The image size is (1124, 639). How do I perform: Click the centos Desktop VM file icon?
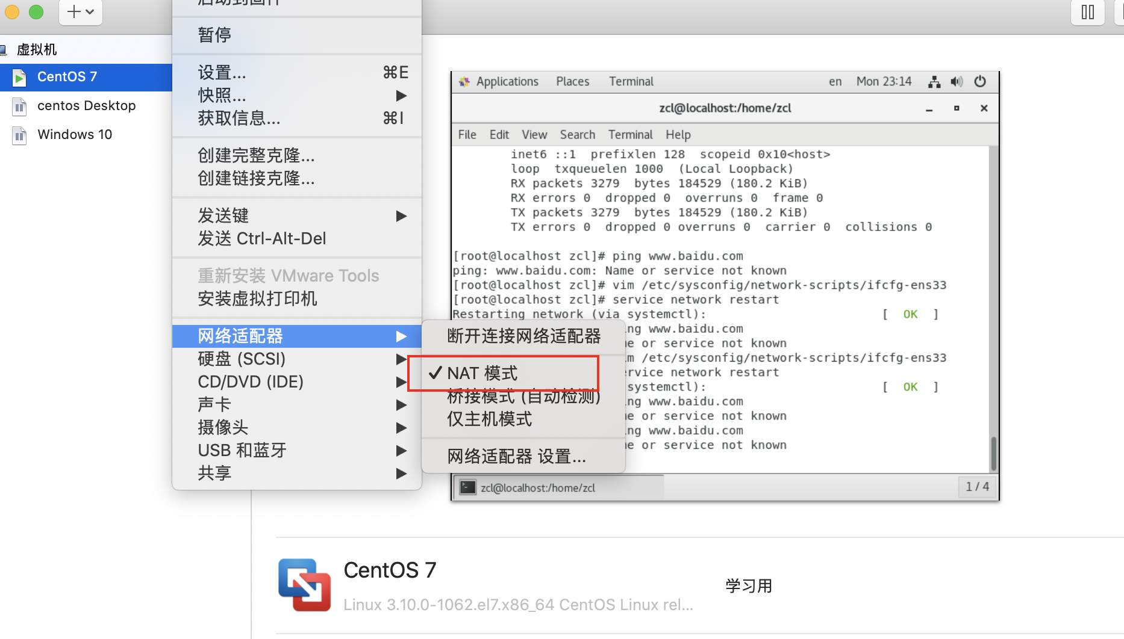[19, 106]
